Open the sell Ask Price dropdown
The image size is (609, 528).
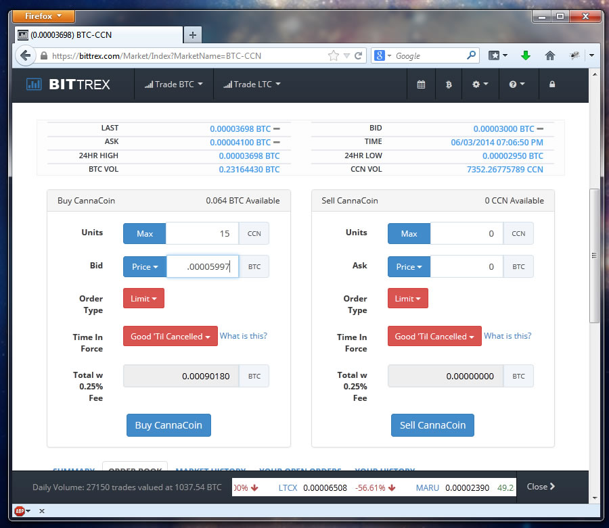(x=409, y=266)
